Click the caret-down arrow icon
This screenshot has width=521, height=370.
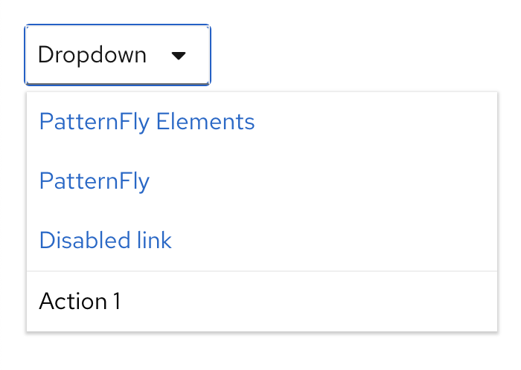[x=179, y=56]
